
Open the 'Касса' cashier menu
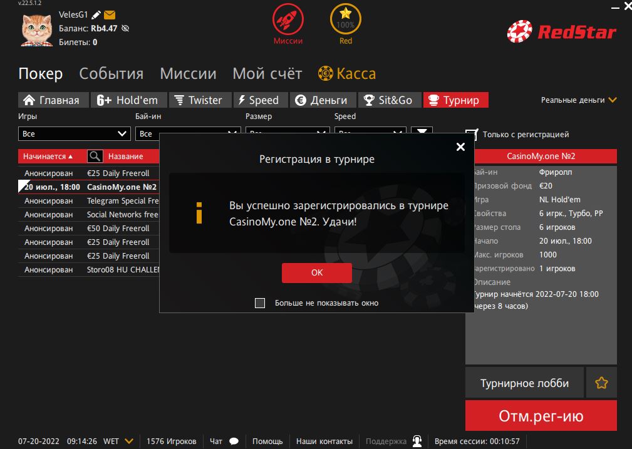[x=347, y=74]
